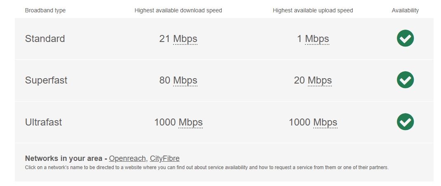Image resolution: width=441 pixels, height=186 pixels.
Task: Open the CityFibre network link
Action: click(164, 158)
